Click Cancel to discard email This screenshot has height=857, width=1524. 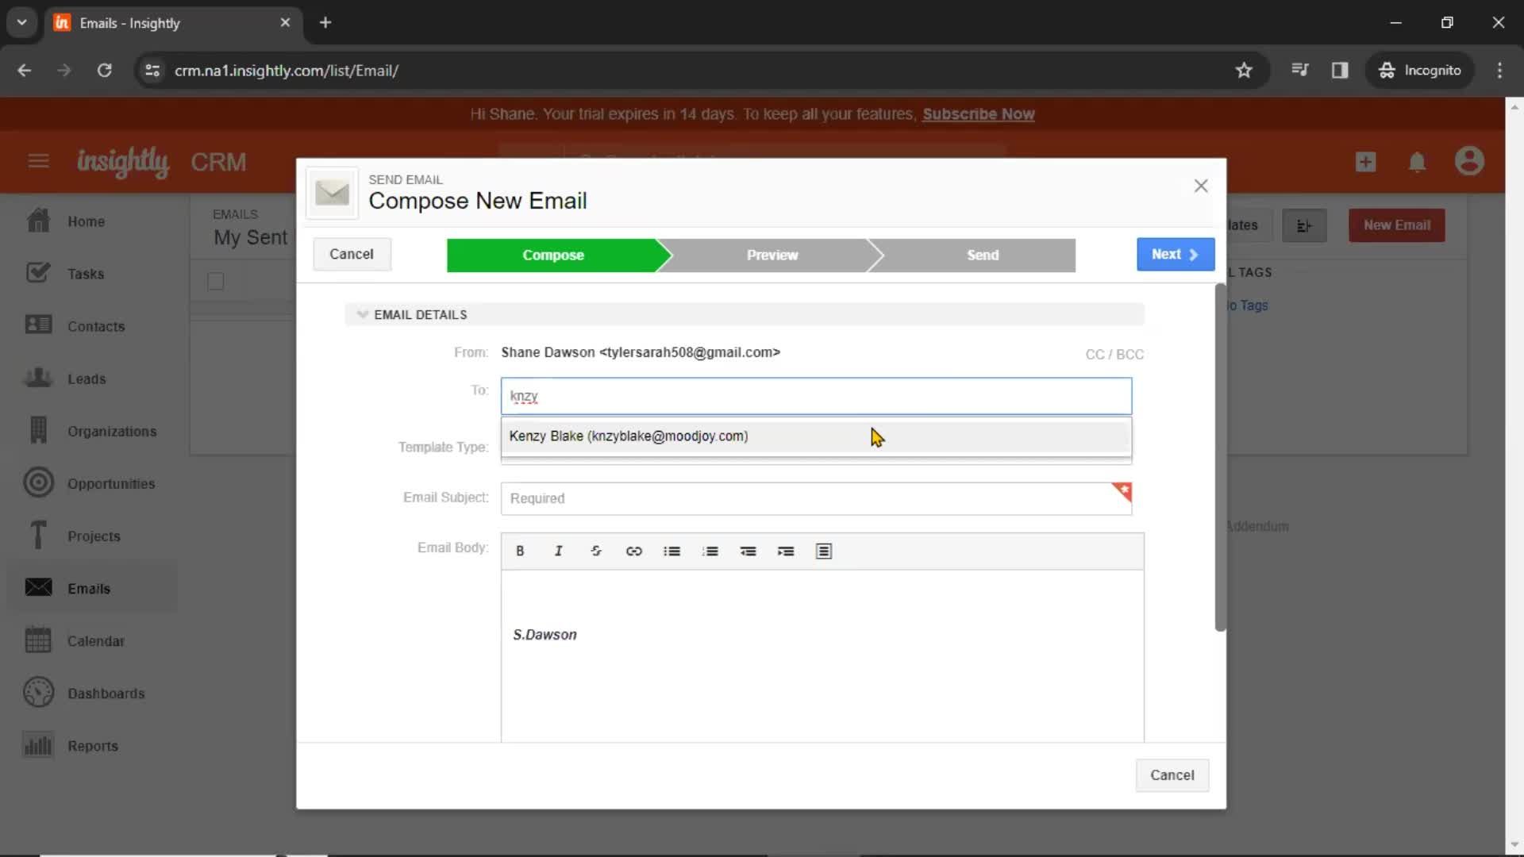pyautogui.click(x=352, y=254)
